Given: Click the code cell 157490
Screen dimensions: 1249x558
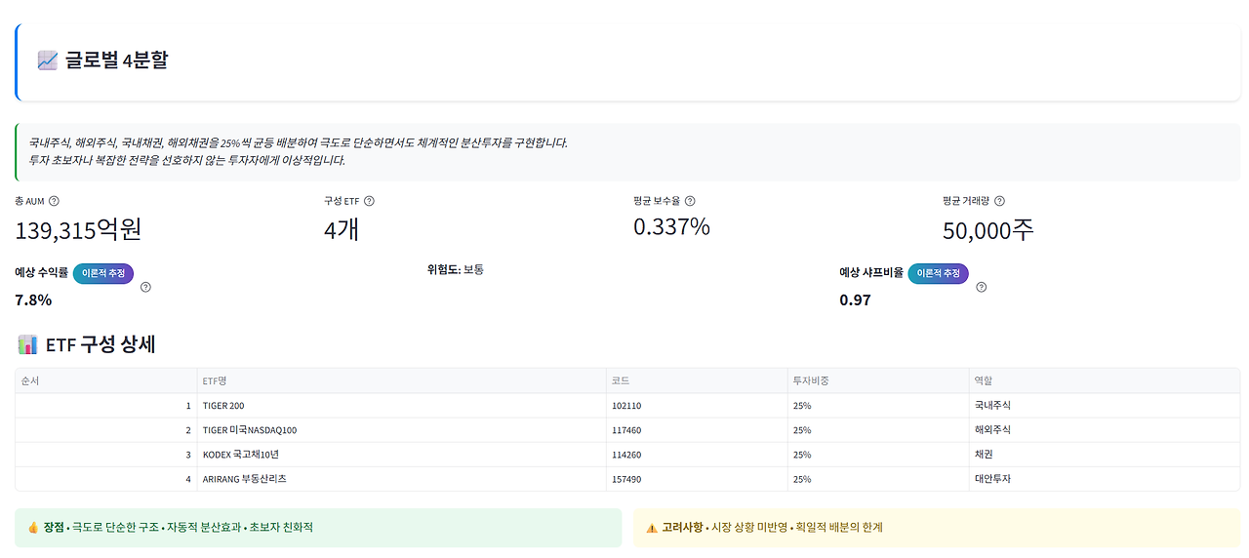Looking at the screenshot, I should click(697, 479).
